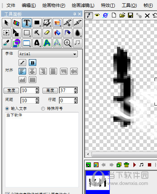Screen dimensions: 157x194
Task: Select the dashed selection play tool
Action: [x=7, y=33]
